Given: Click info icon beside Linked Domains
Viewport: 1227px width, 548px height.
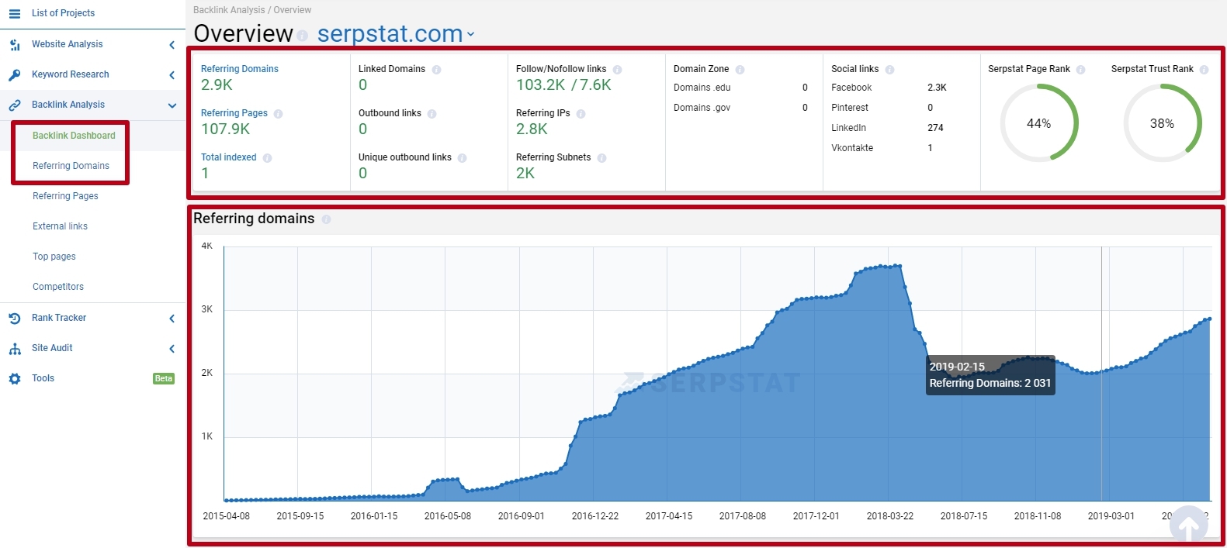Looking at the screenshot, I should (x=436, y=70).
